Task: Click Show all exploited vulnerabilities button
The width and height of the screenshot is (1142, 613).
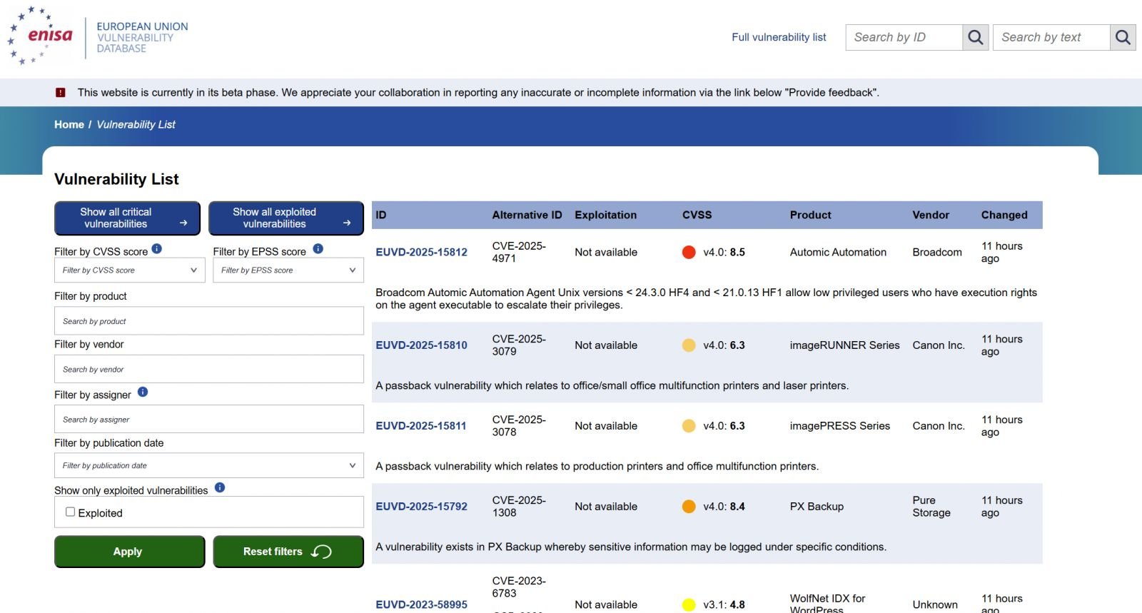Action: 286,218
